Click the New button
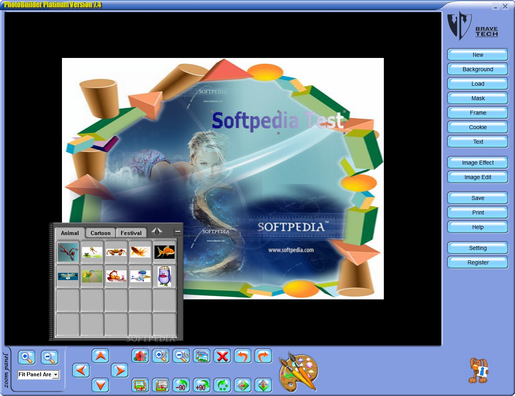515x396 pixels. [x=478, y=55]
